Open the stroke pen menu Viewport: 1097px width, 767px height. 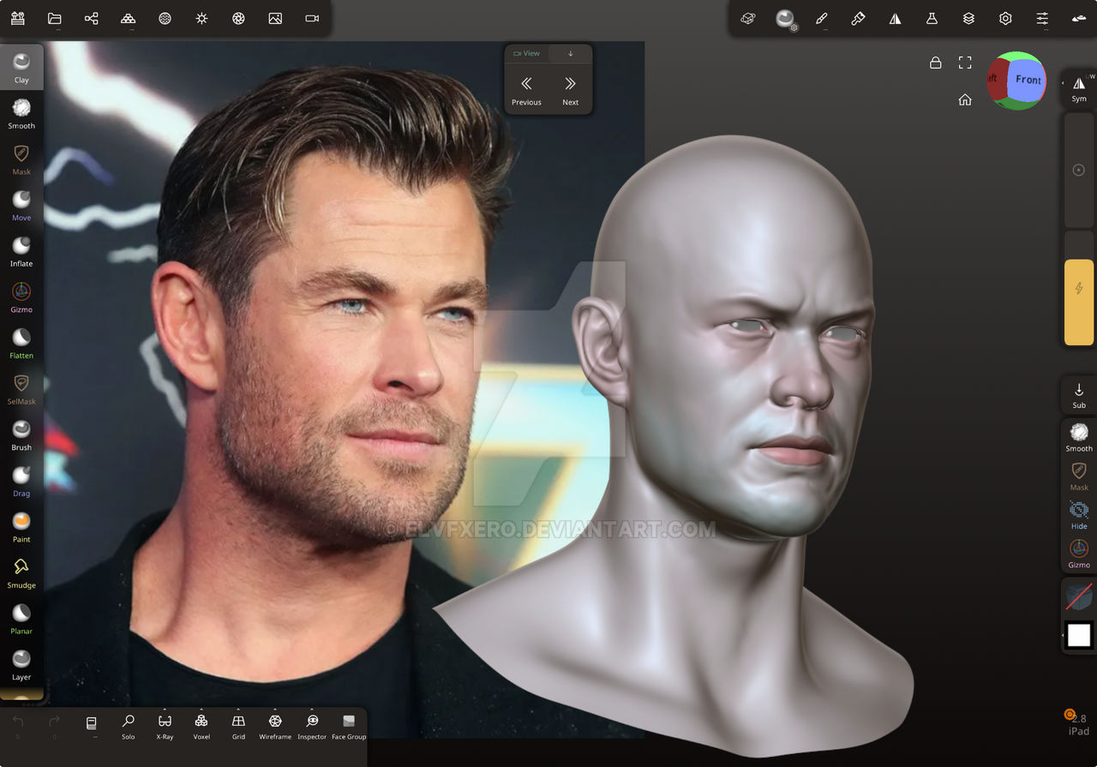coord(822,18)
